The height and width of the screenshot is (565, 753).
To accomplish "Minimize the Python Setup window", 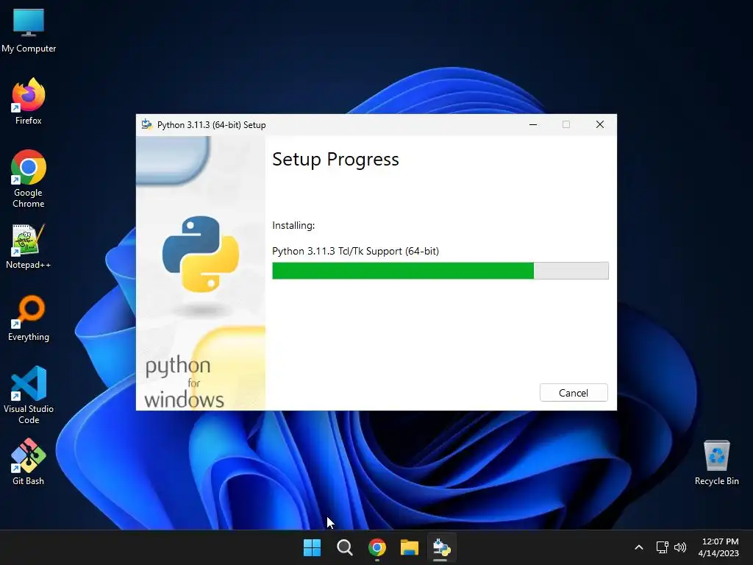I will click(533, 125).
